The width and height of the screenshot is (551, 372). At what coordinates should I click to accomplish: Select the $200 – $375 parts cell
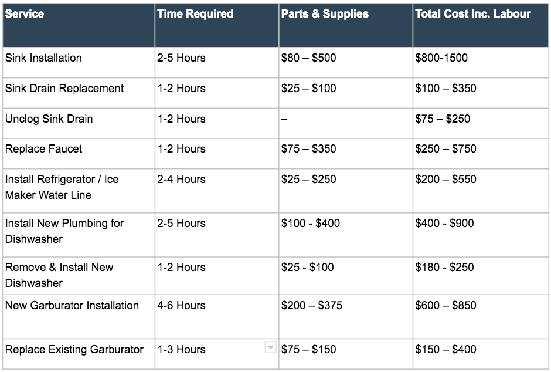(x=346, y=317)
